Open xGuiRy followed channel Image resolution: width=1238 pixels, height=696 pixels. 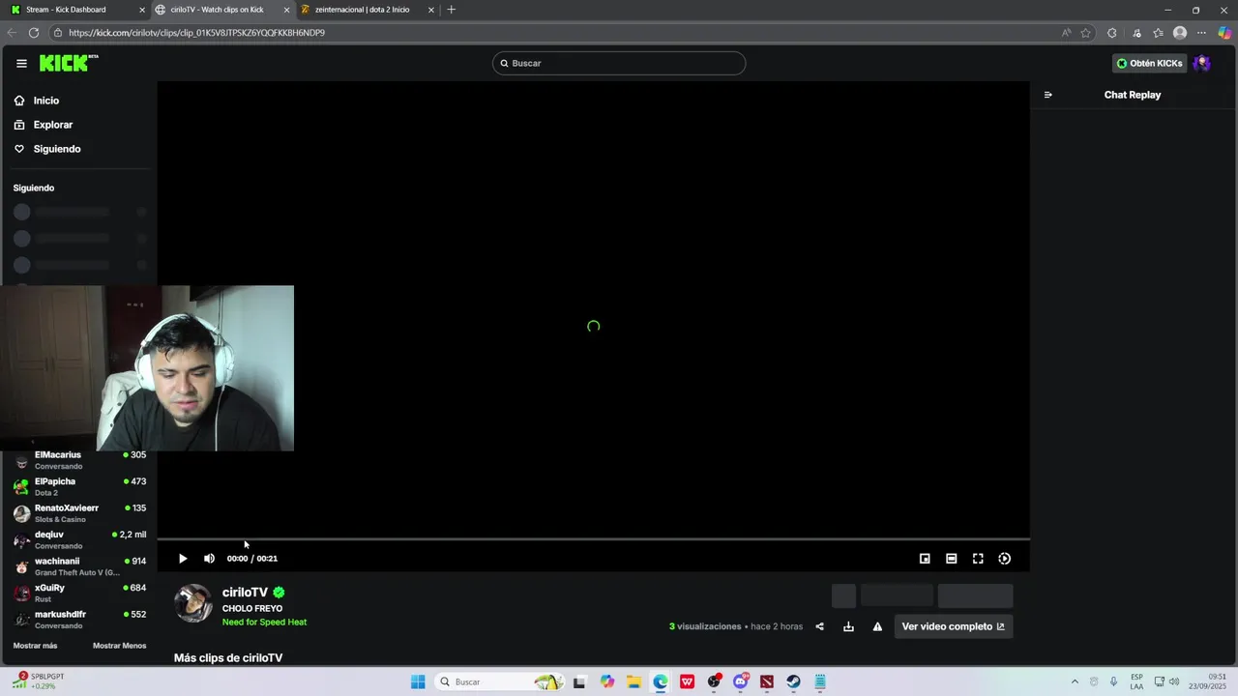tap(79, 593)
